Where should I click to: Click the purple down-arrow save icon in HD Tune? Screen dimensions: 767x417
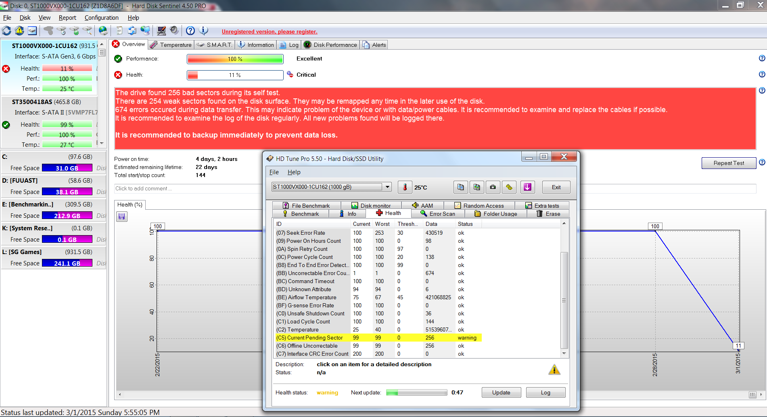click(x=527, y=187)
